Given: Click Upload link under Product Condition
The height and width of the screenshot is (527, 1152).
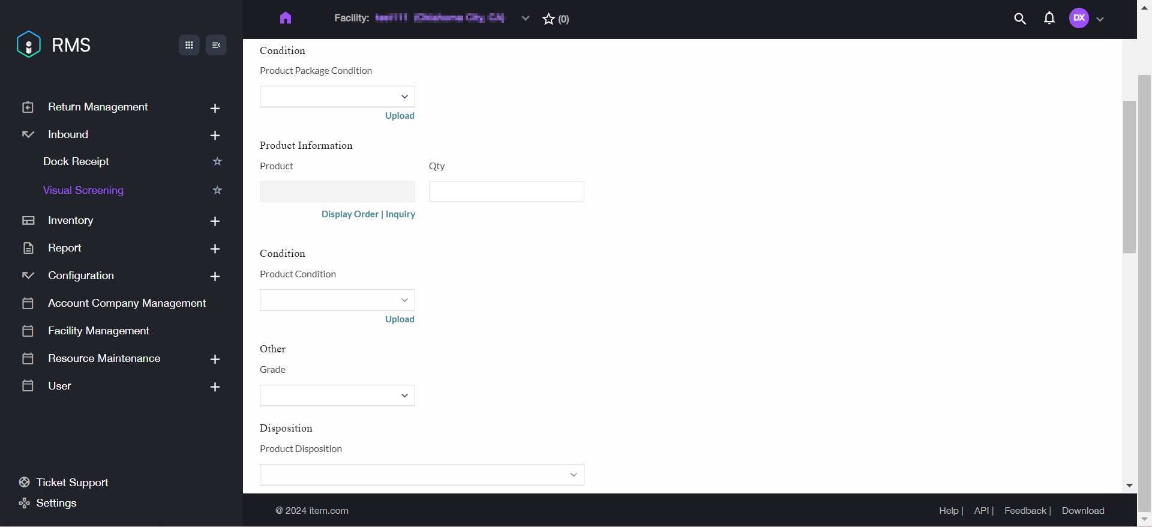Looking at the screenshot, I should pos(400,319).
